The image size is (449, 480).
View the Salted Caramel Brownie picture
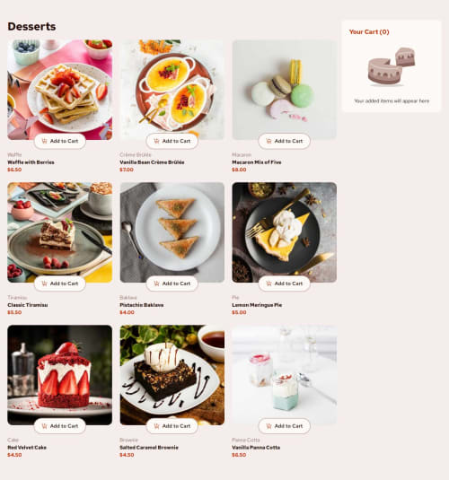172,375
